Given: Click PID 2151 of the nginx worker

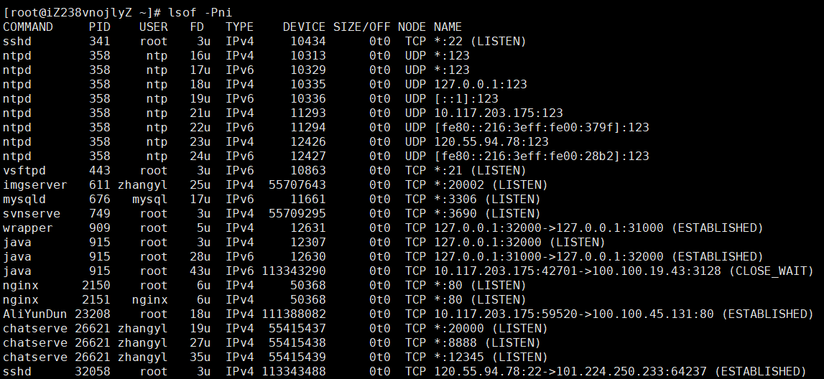Looking at the screenshot, I should point(100,299).
